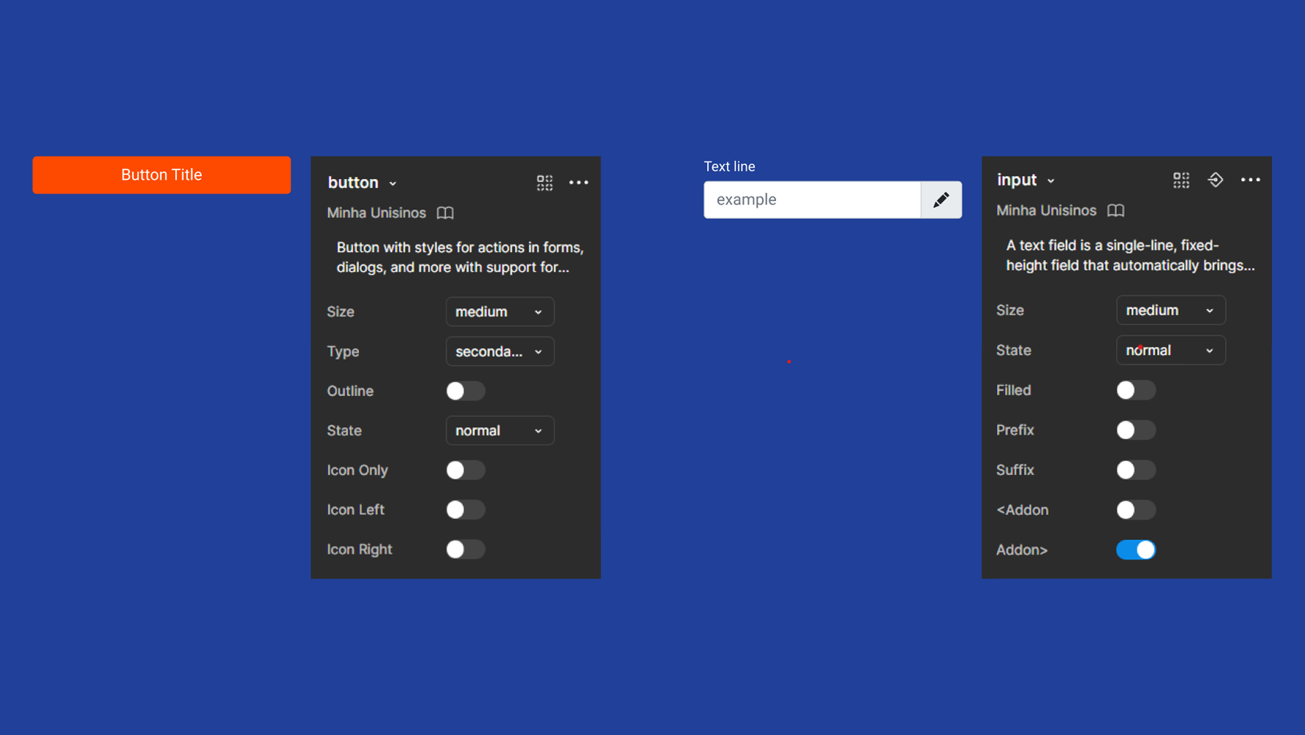Open the three-dots menu in input panel
Screen dimensions: 1305x735
pyautogui.click(x=1250, y=180)
